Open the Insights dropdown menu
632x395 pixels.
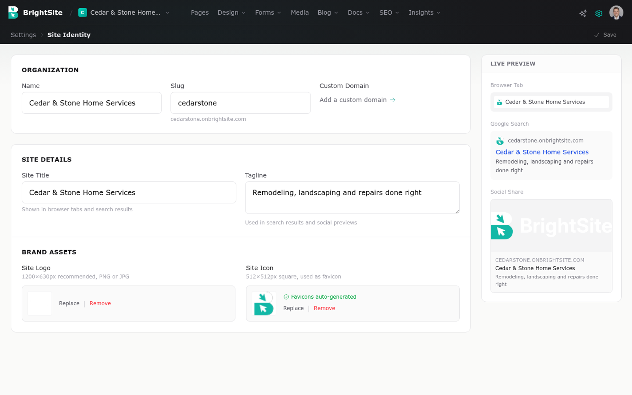coord(425,13)
